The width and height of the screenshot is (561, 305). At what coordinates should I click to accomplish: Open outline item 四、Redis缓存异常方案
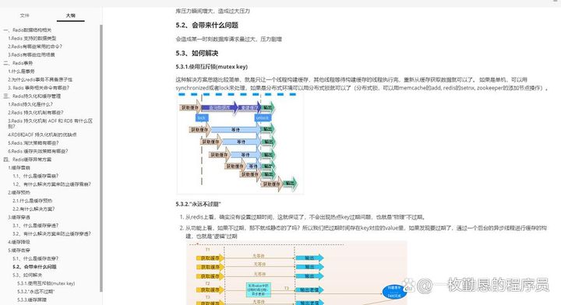27,160
